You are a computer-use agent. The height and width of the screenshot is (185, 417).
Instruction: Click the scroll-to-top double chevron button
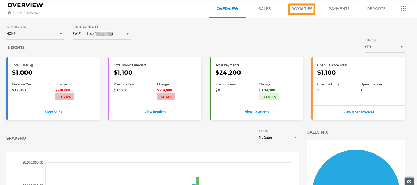click(x=409, y=181)
